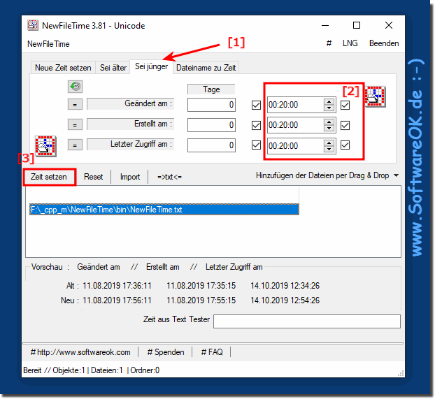Decrease Letzter Zugriff time with down spinner
435x399 pixels.
coord(329,149)
